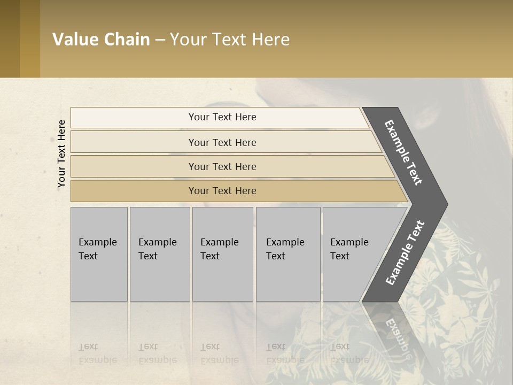The width and height of the screenshot is (513, 385).
Task: Click the middle gray 'Example Text' box
Action: click(222, 254)
